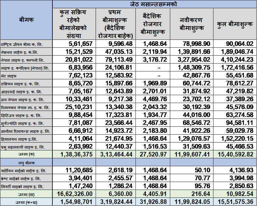Select cell value 5,61,657

81,44
